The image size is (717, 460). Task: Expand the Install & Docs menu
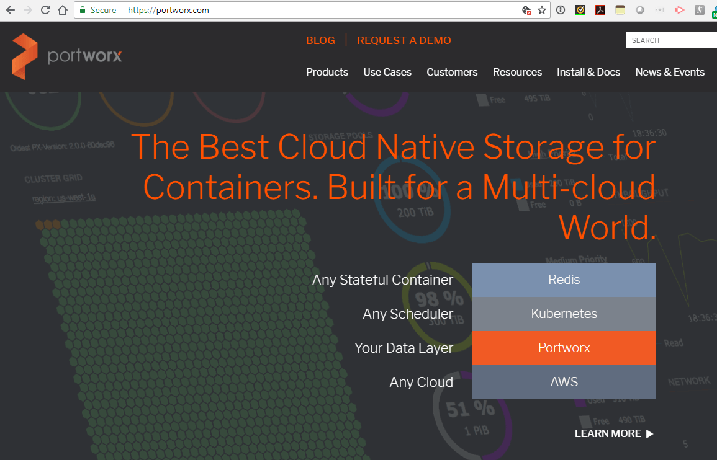click(x=588, y=72)
